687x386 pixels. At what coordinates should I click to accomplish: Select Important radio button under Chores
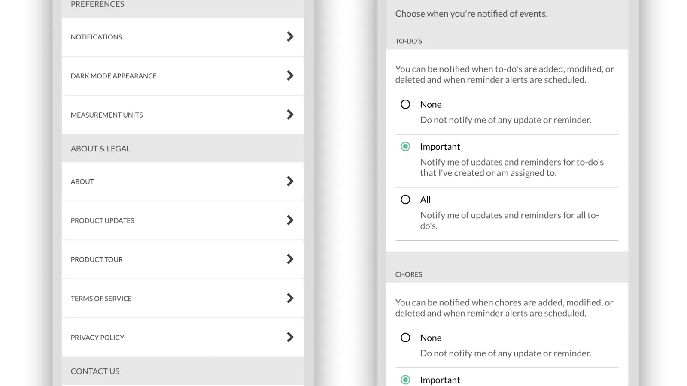pos(405,380)
